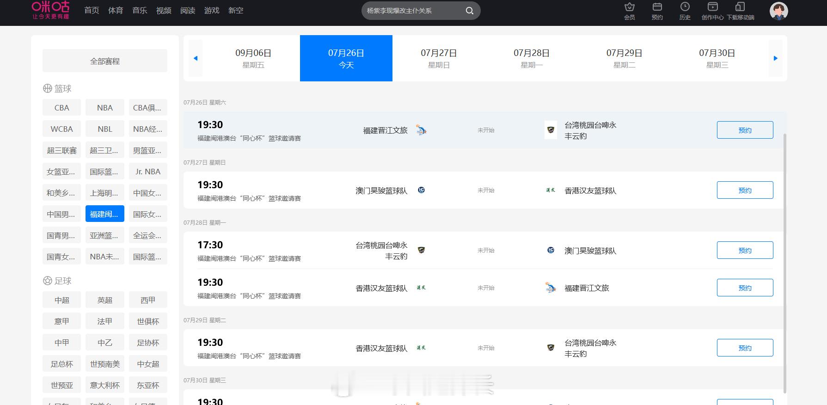Viewport: 827px width, 405px height.
Task: Click 台湾桃园台啤永丰云豹 logo in 07月29日 match
Action: coord(551,348)
